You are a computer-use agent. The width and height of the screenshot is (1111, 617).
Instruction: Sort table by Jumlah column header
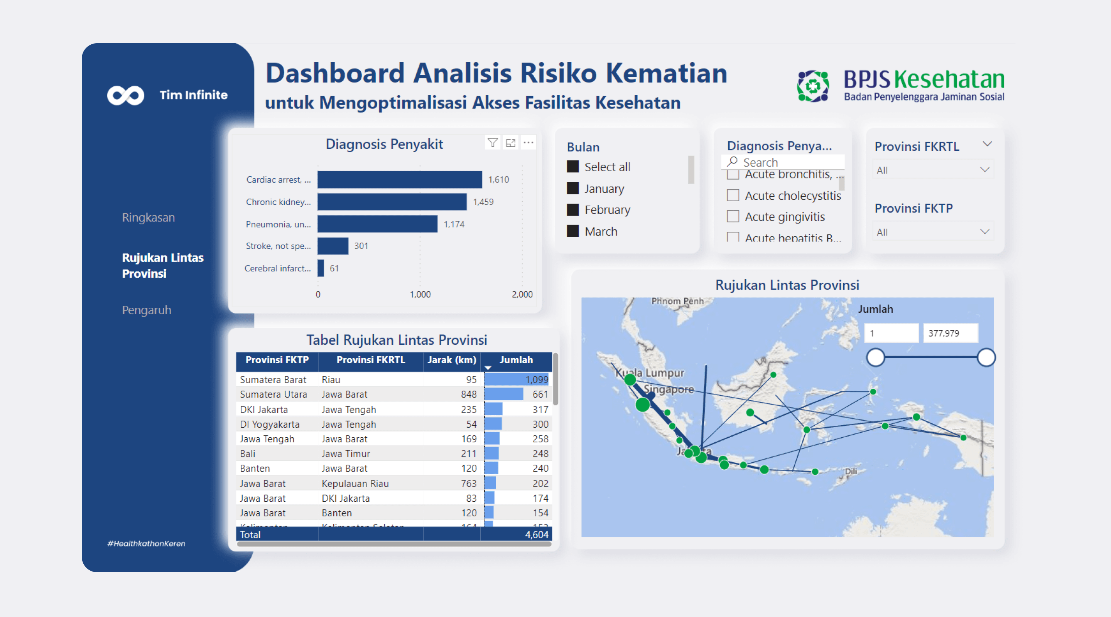[x=516, y=361]
